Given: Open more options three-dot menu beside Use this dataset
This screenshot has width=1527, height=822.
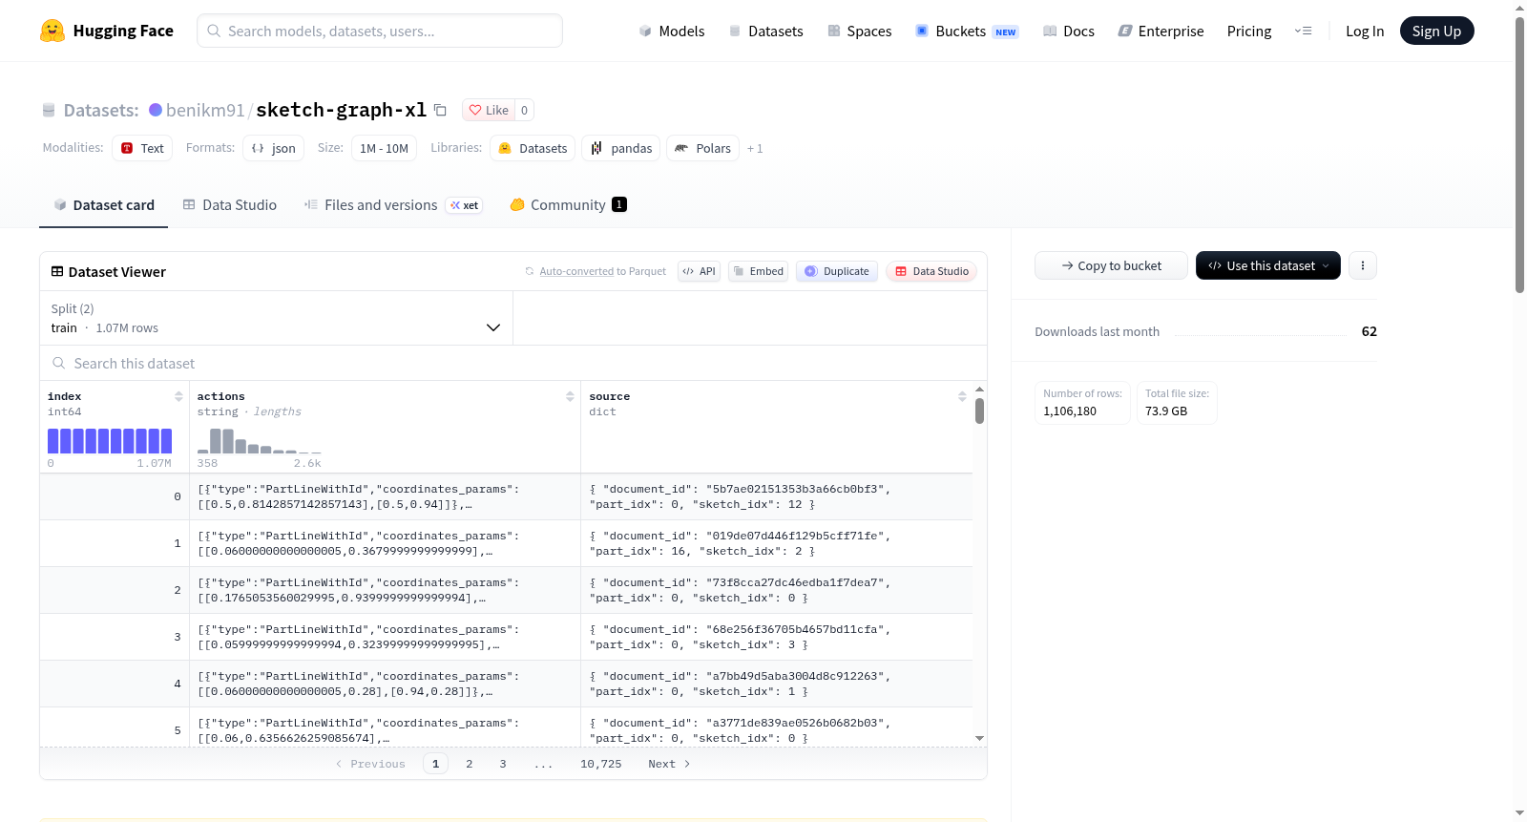Looking at the screenshot, I should tap(1363, 265).
